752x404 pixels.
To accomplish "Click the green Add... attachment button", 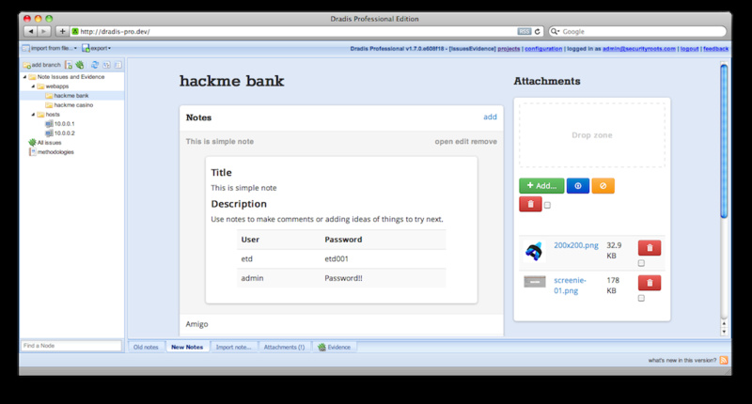I will [x=541, y=186].
